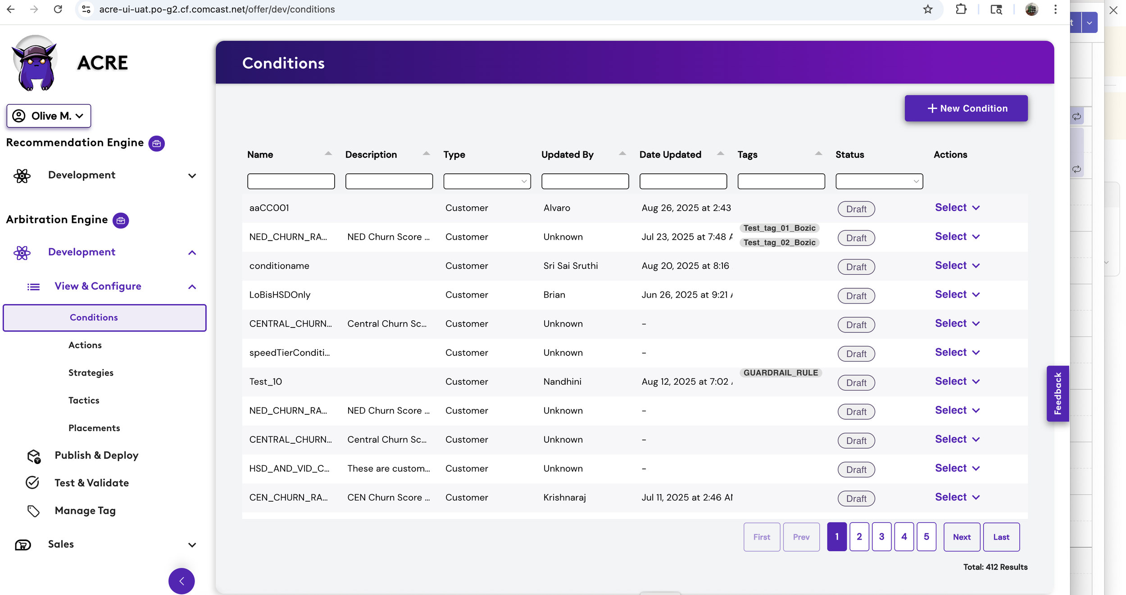Click the New Condition button
1126x595 pixels.
point(966,108)
